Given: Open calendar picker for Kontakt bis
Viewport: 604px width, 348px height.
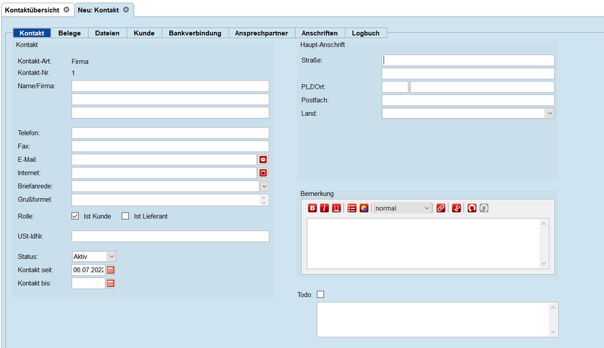Looking at the screenshot, I should [110, 283].
